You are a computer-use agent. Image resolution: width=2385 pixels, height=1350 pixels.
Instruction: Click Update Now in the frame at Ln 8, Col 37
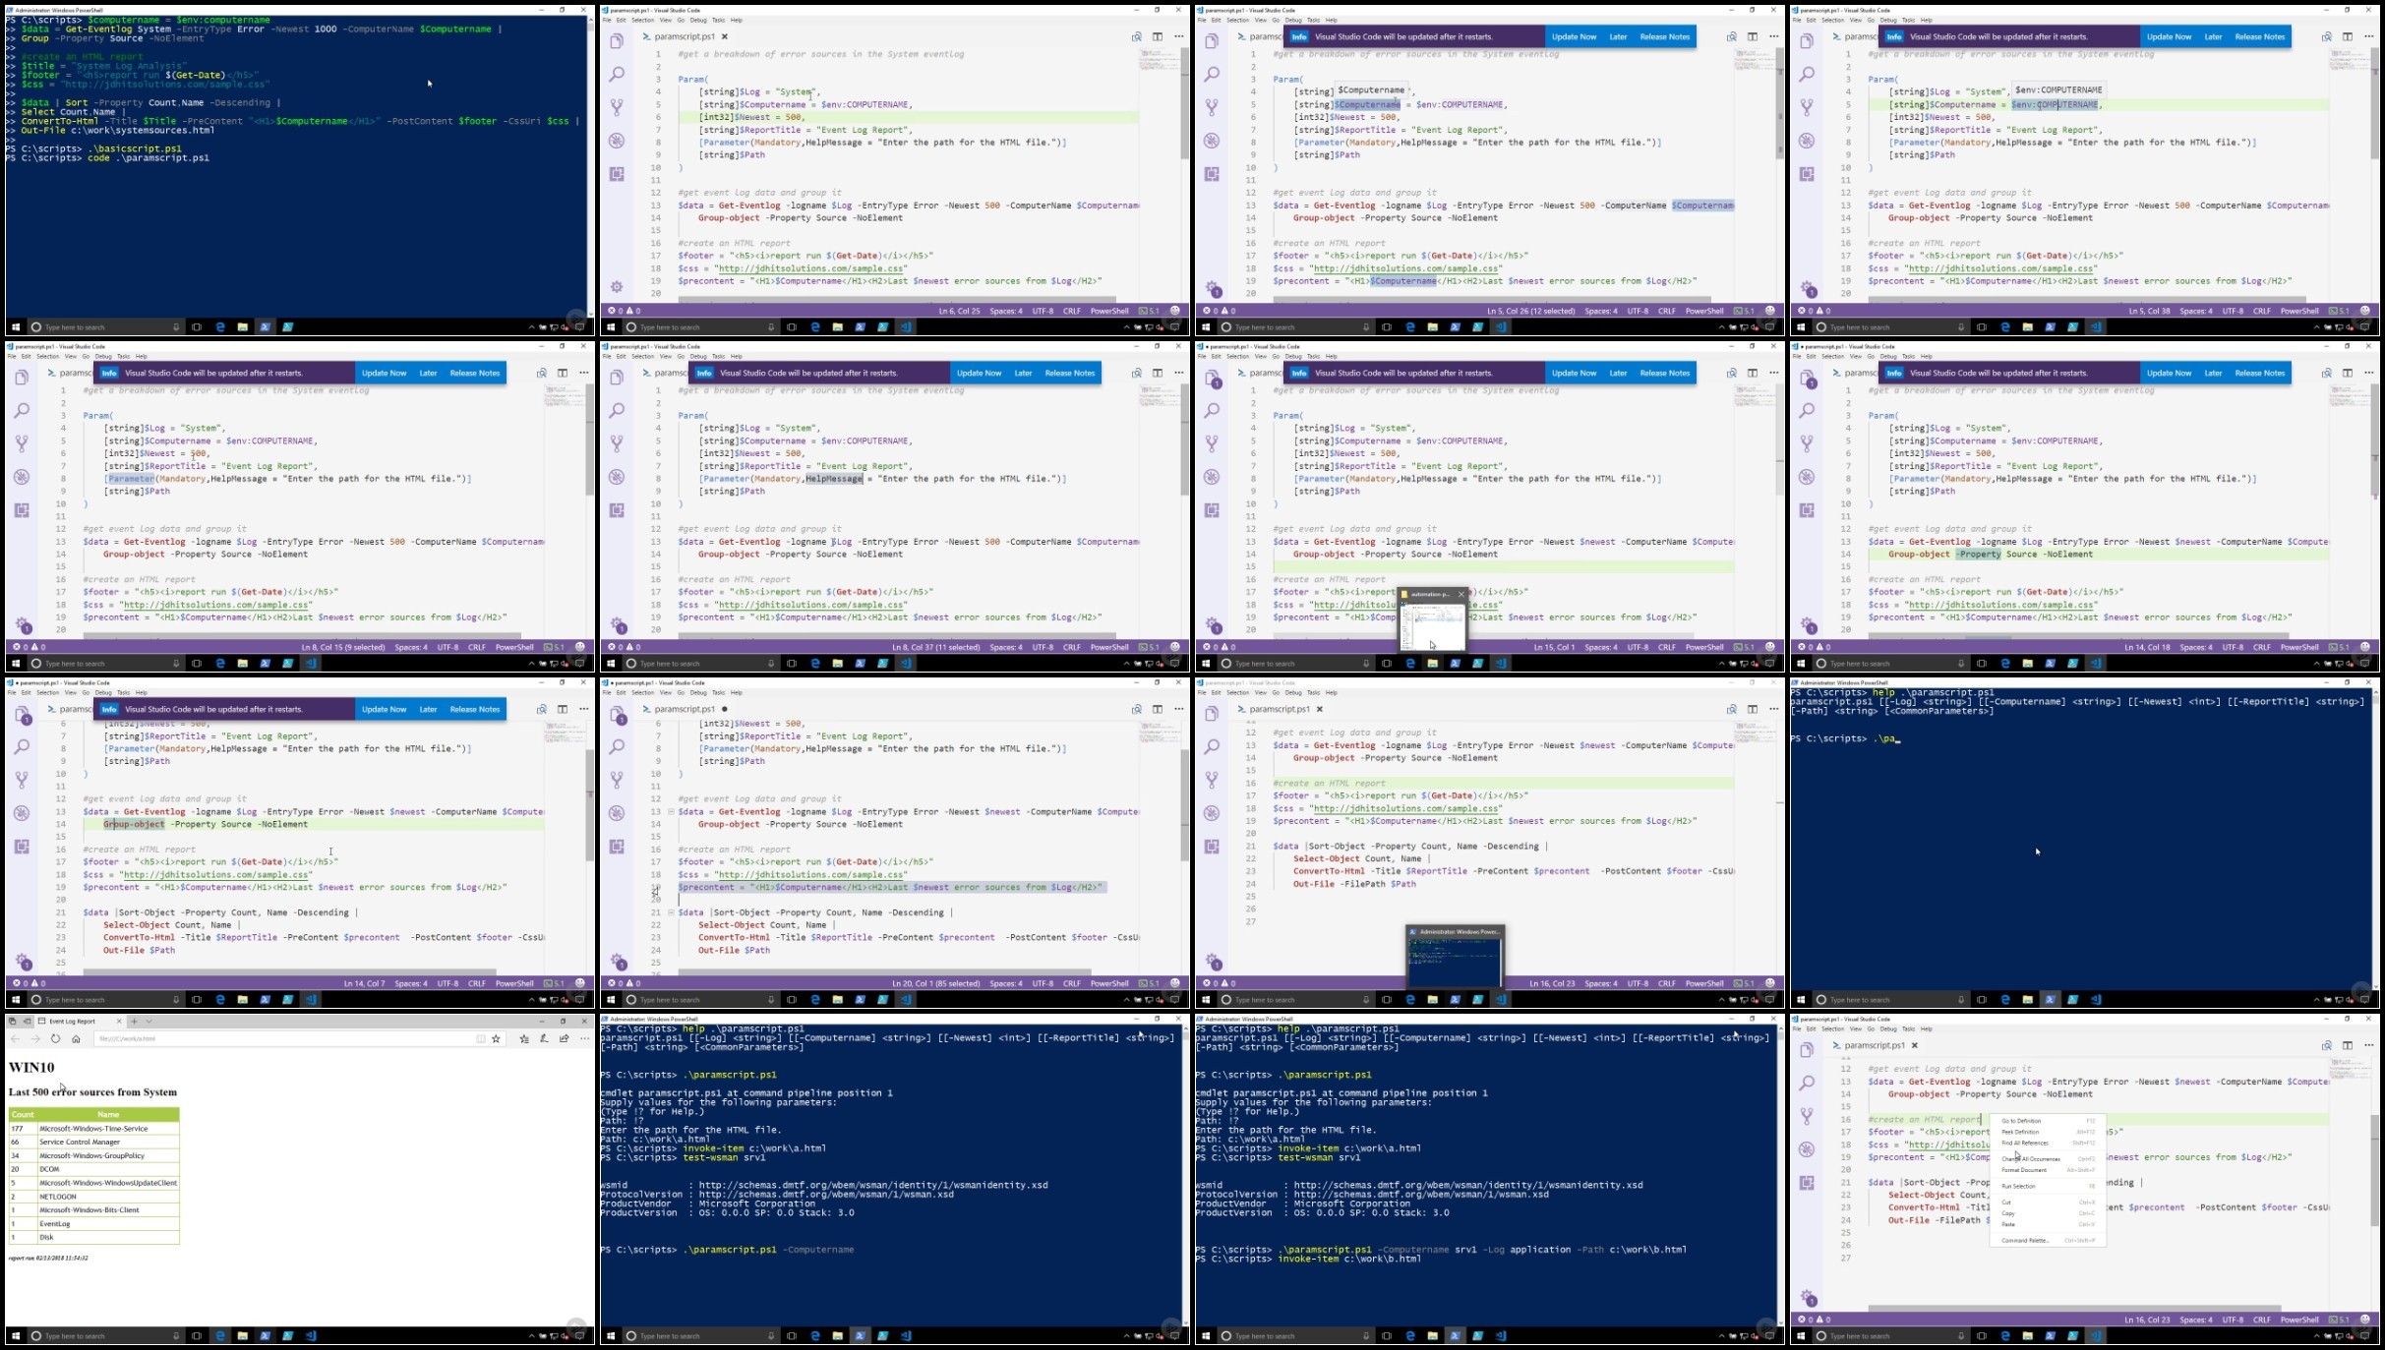pos(979,373)
